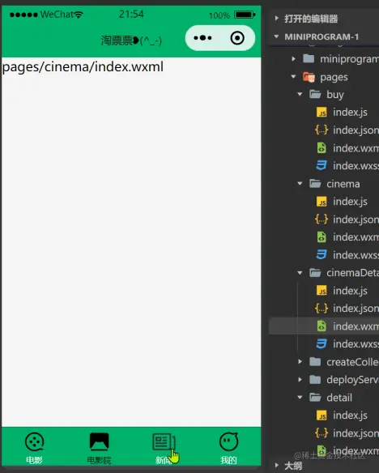Open index.wxml under the buy folder
The image size is (379, 473).
[x=356, y=147]
